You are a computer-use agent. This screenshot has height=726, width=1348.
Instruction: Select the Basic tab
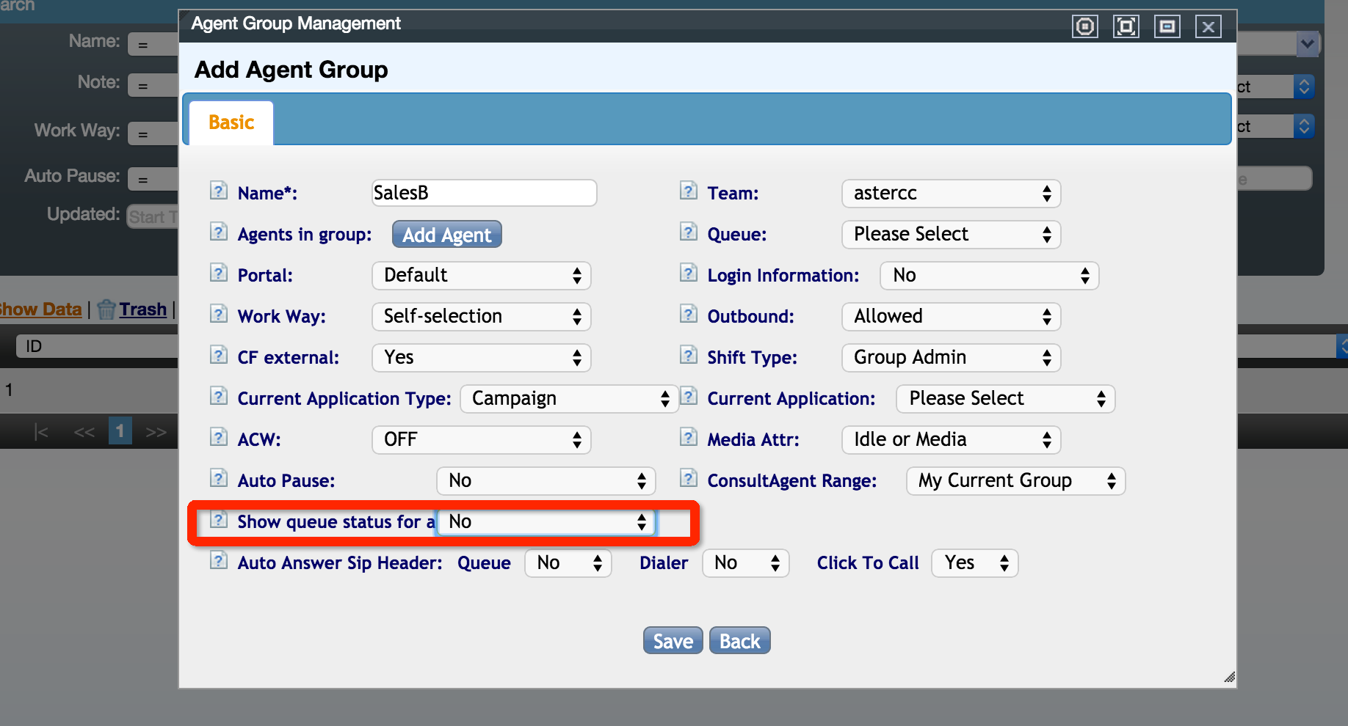(x=231, y=122)
